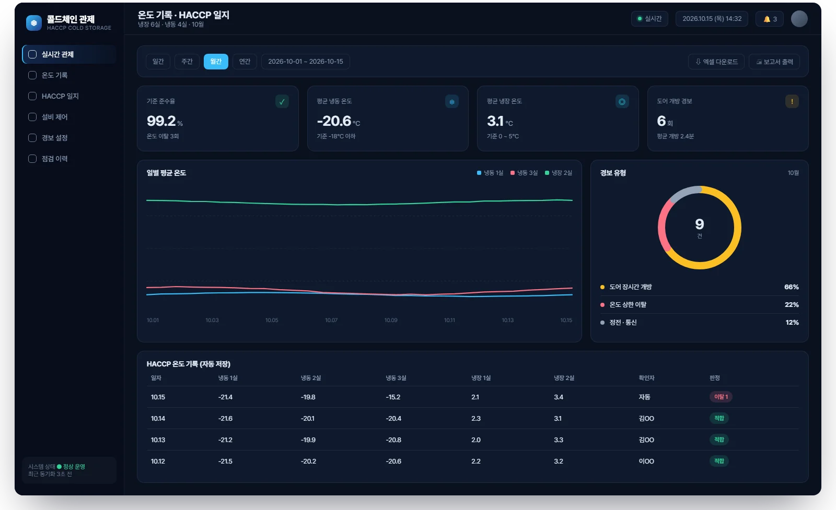Viewport: 836px width, 510px height.
Task: Click the warning icon on 도어 개방 경보 card
Action: (x=792, y=102)
